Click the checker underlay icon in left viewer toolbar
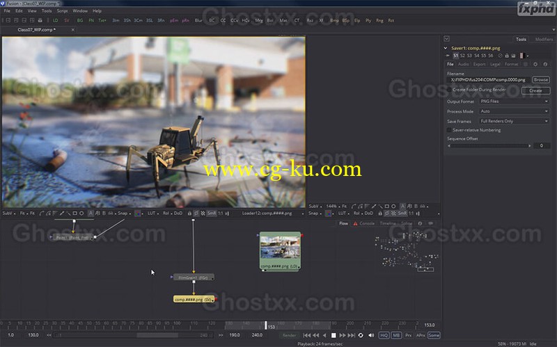This screenshot has width=557, height=347. point(203,213)
